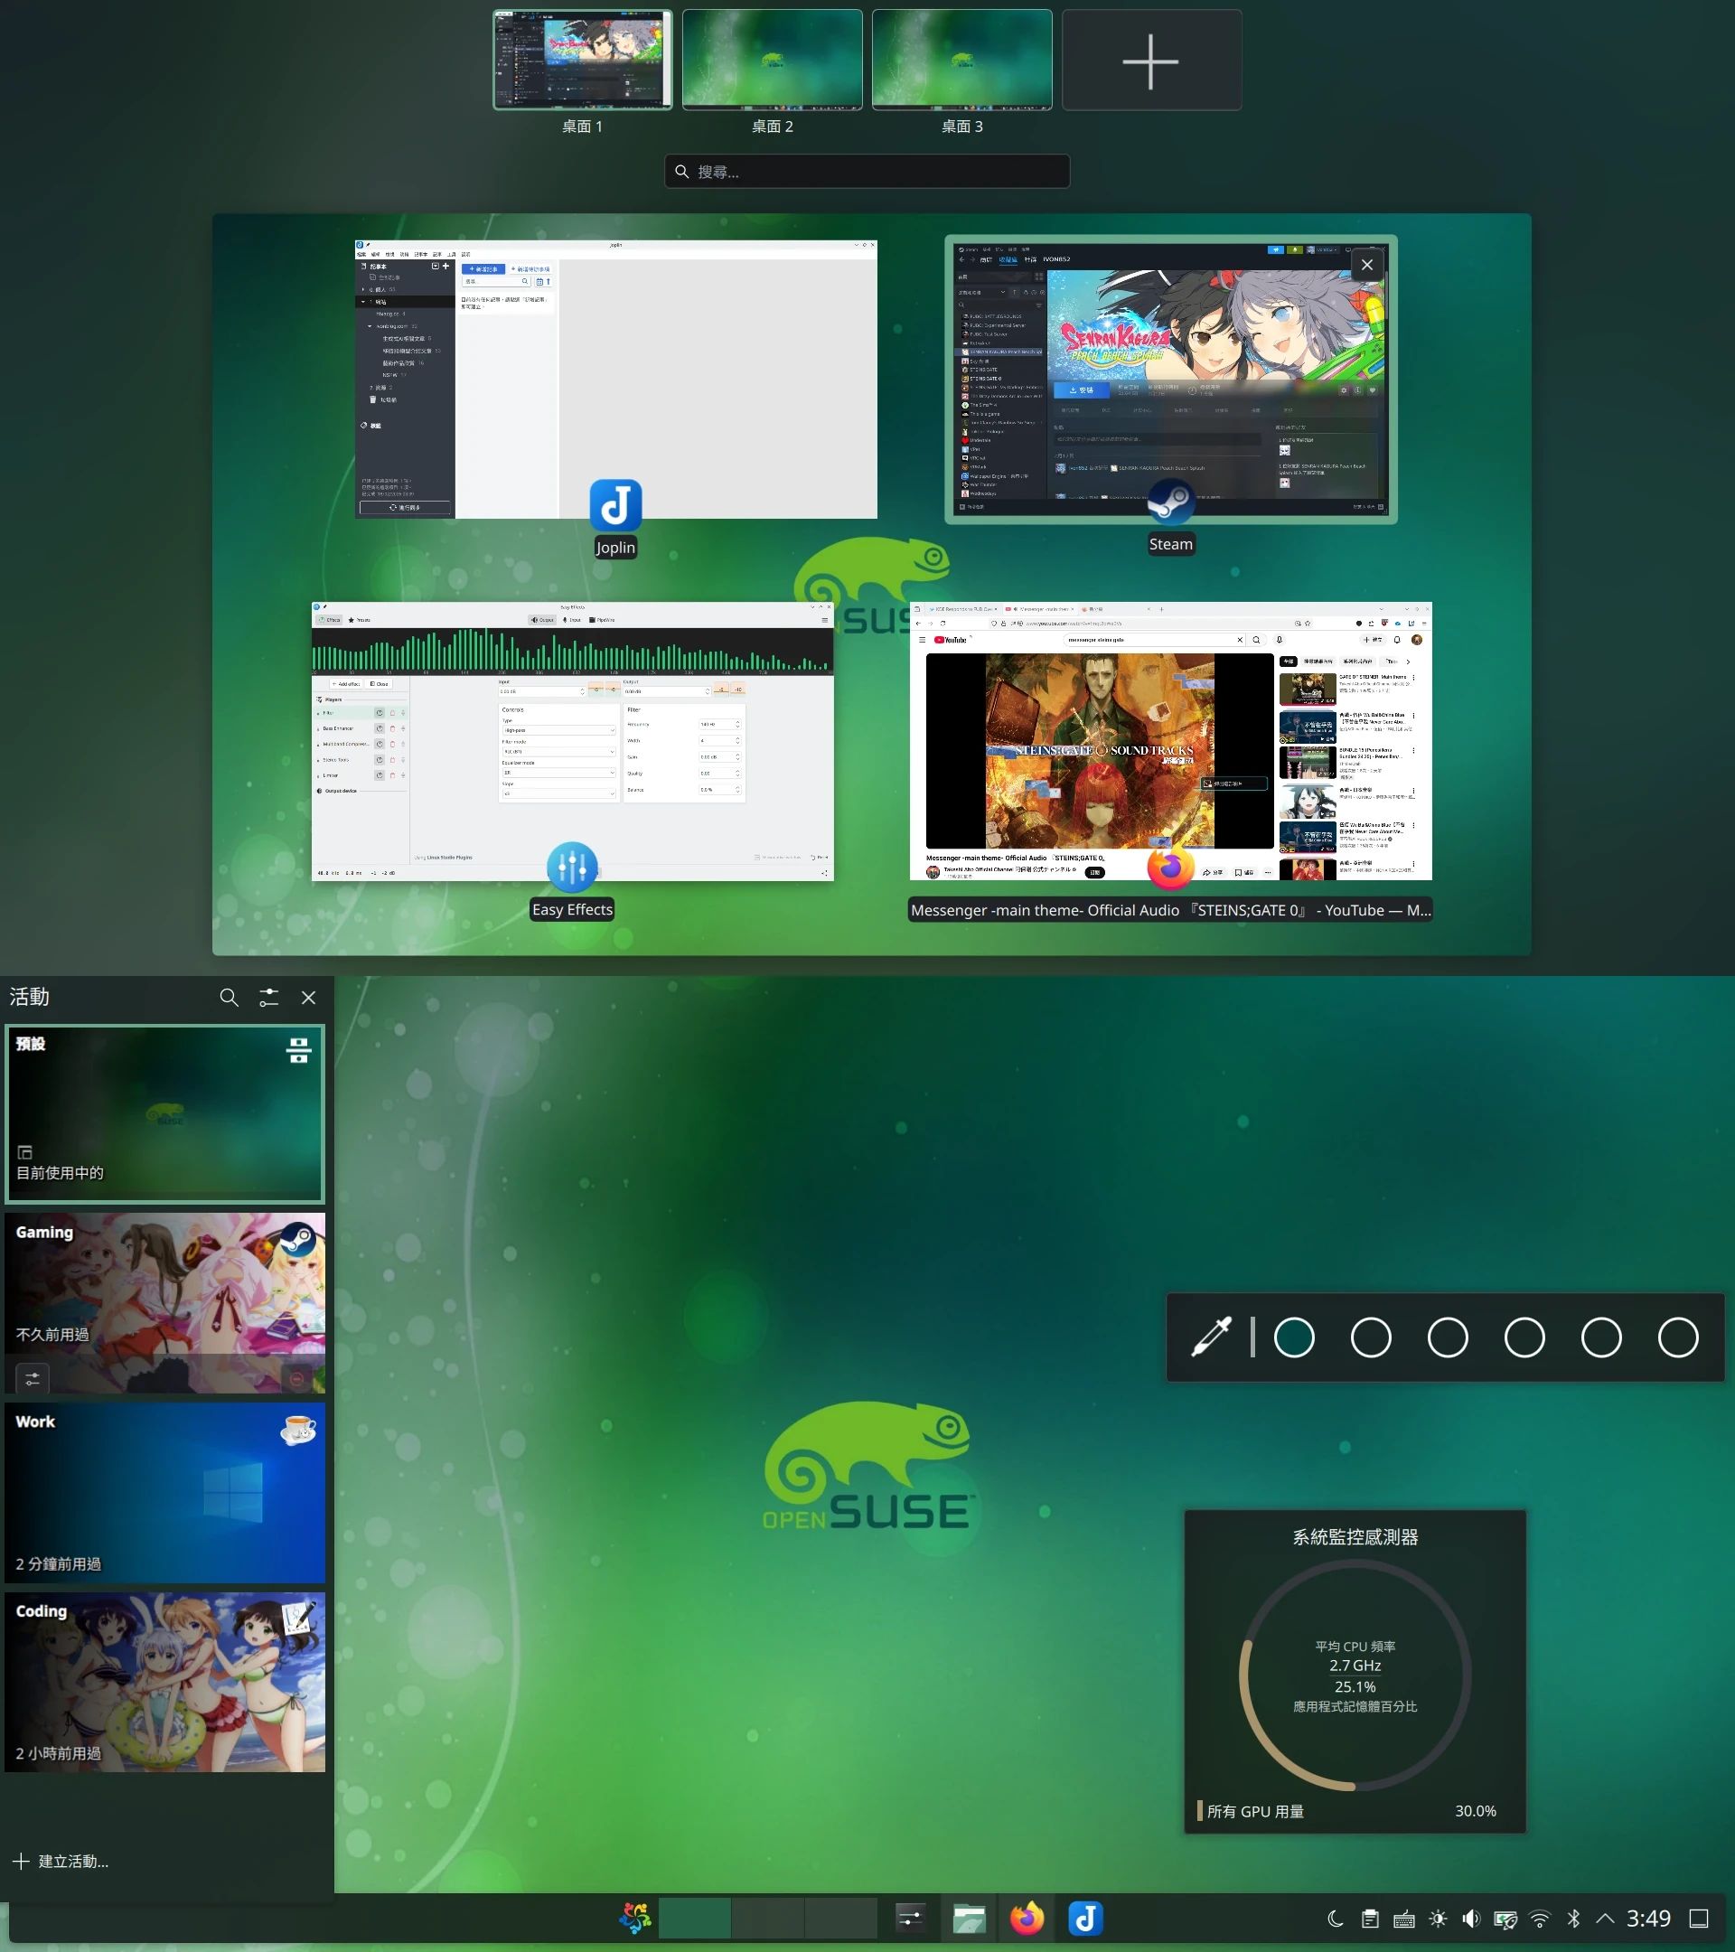
Task: Switch to the Work activity
Action: 165,1492
